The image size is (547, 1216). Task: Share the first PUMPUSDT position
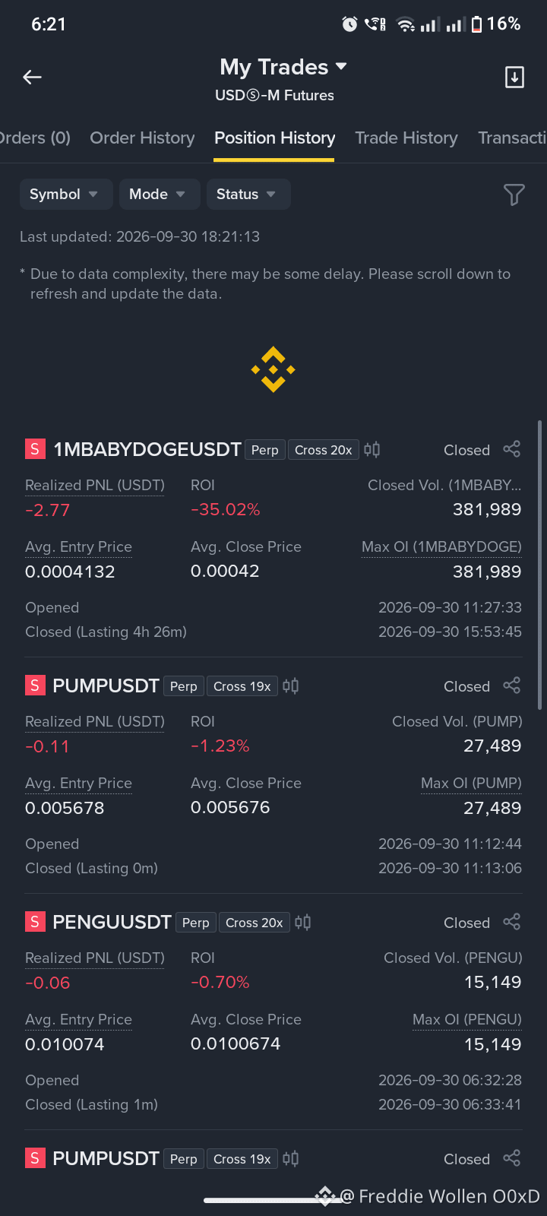512,686
